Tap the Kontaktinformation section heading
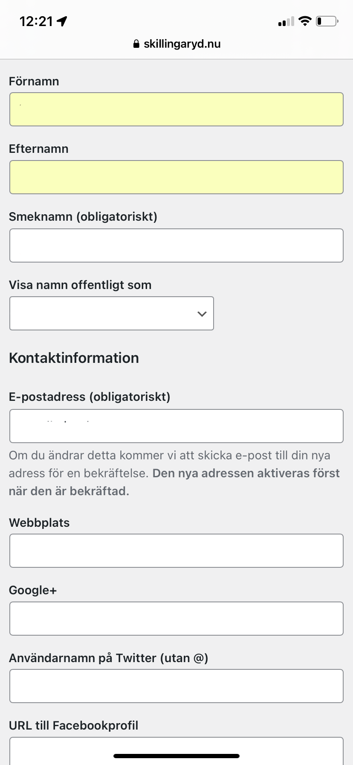The height and width of the screenshot is (765, 353). coord(74,358)
